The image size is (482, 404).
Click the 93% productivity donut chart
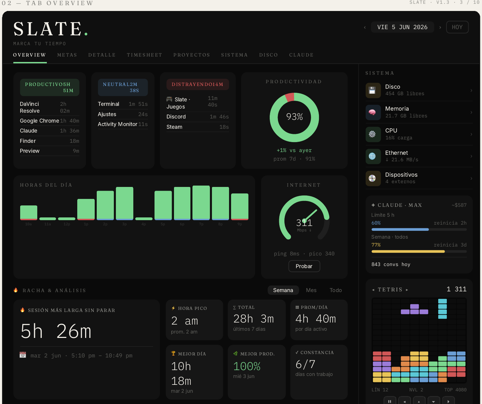(x=294, y=117)
